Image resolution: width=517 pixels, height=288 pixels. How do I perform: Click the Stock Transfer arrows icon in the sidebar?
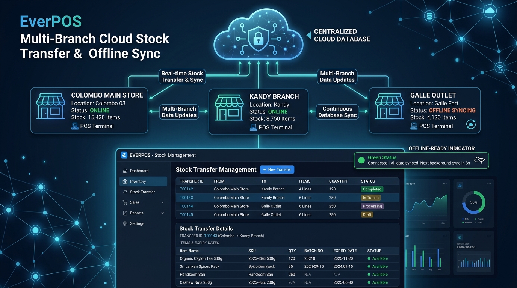coord(125,192)
